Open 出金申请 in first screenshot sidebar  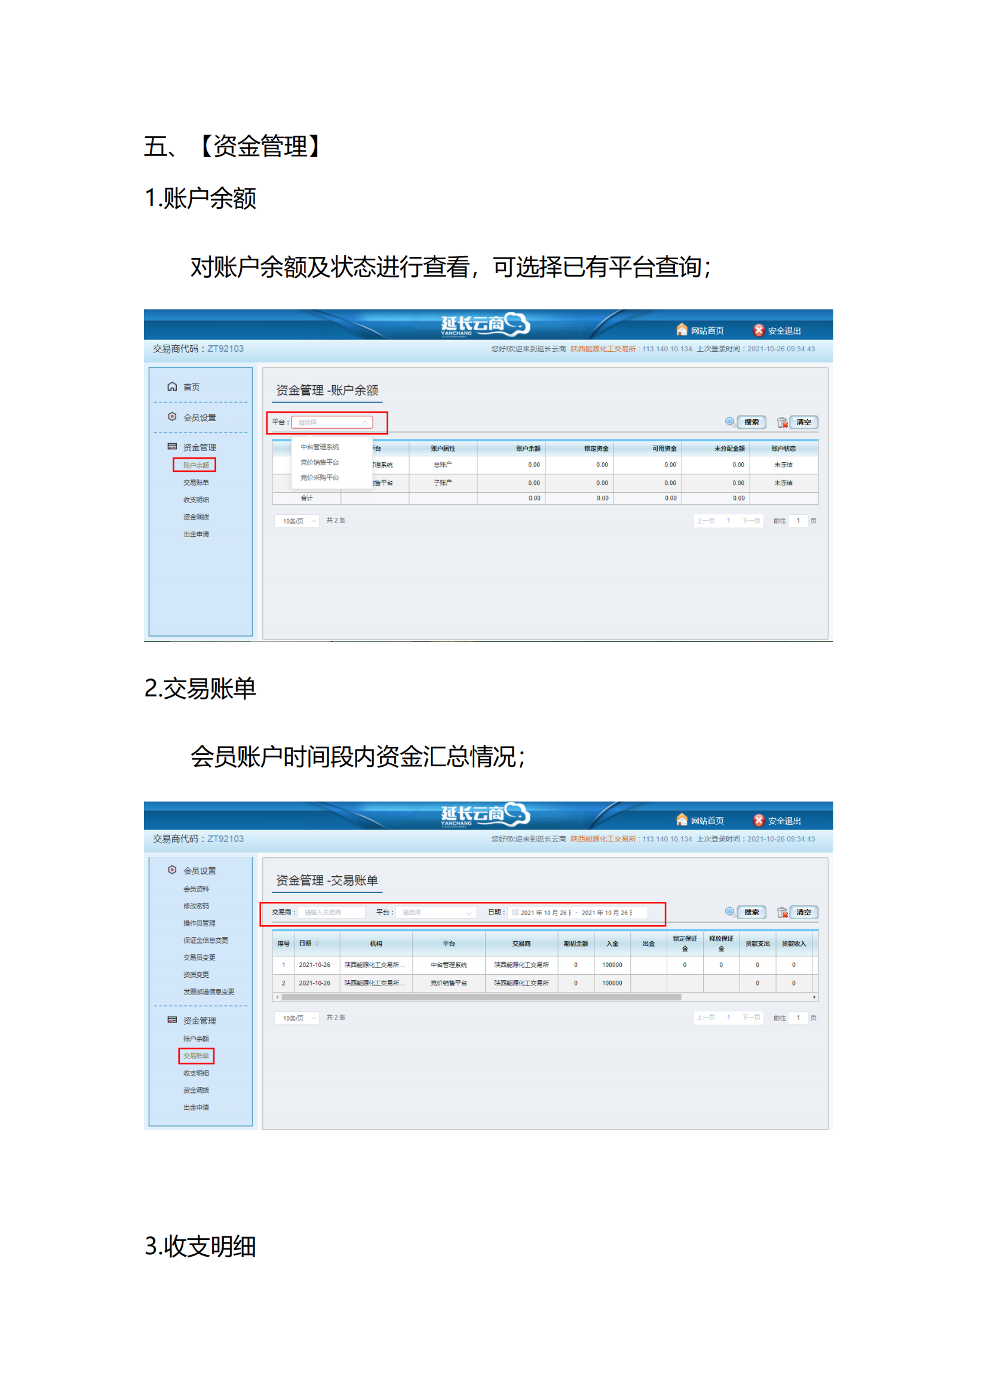tap(196, 534)
